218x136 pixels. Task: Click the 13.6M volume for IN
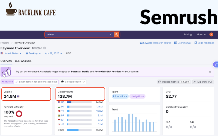click(99, 107)
